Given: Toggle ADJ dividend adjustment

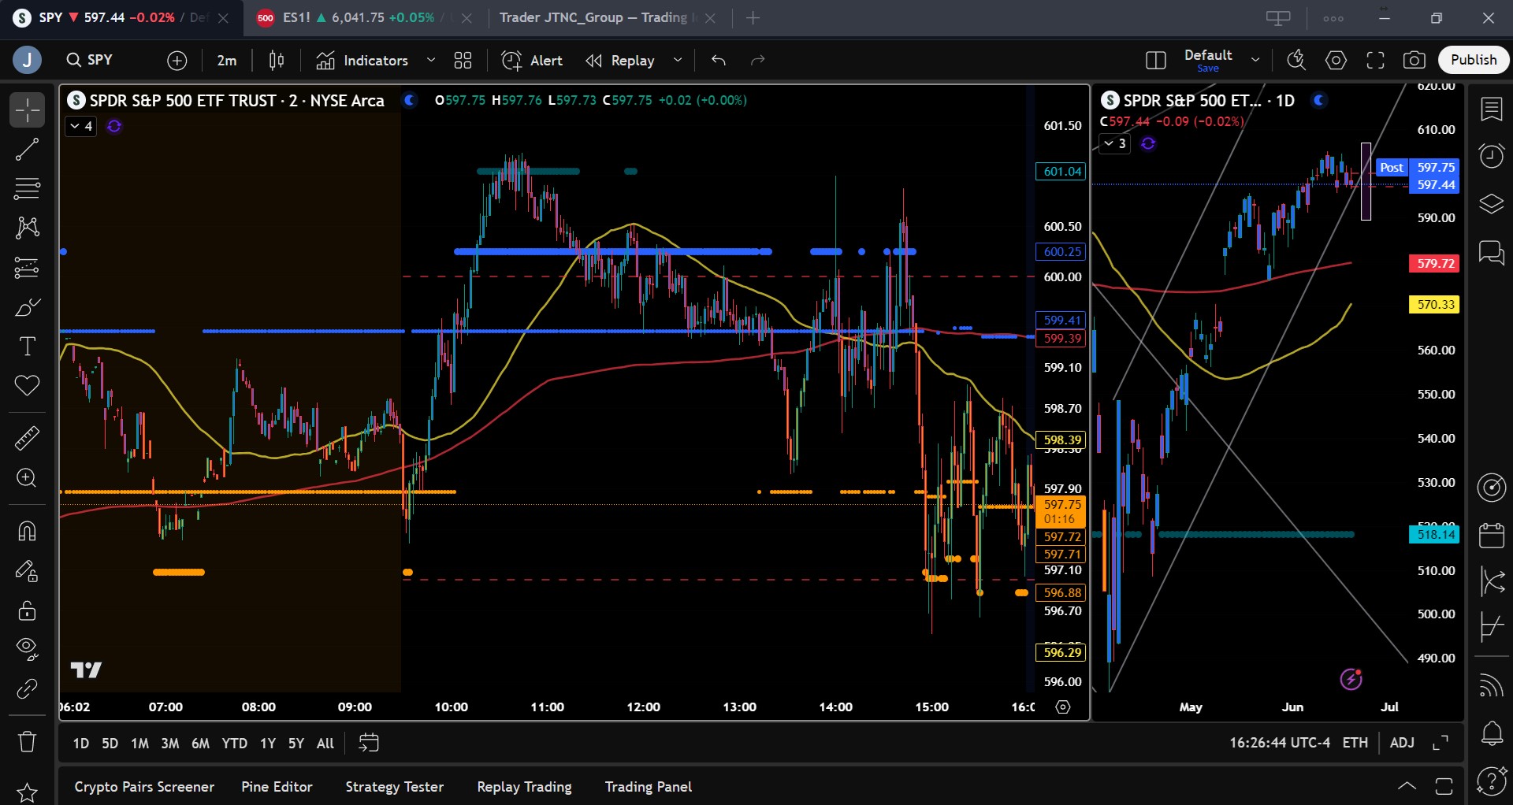Looking at the screenshot, I should [1402, 743].
